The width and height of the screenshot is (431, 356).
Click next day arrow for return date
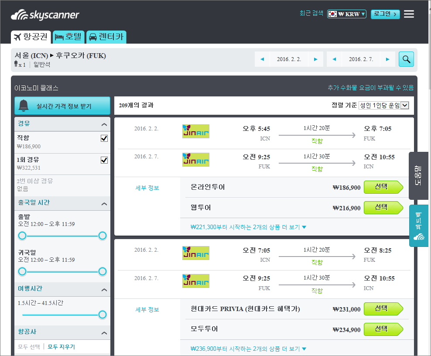[387, 59]
